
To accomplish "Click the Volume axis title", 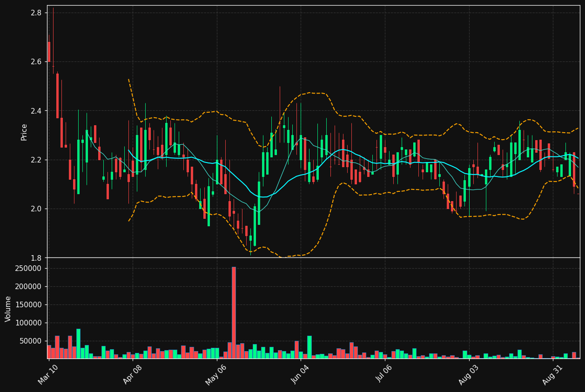I will [8, 309].
